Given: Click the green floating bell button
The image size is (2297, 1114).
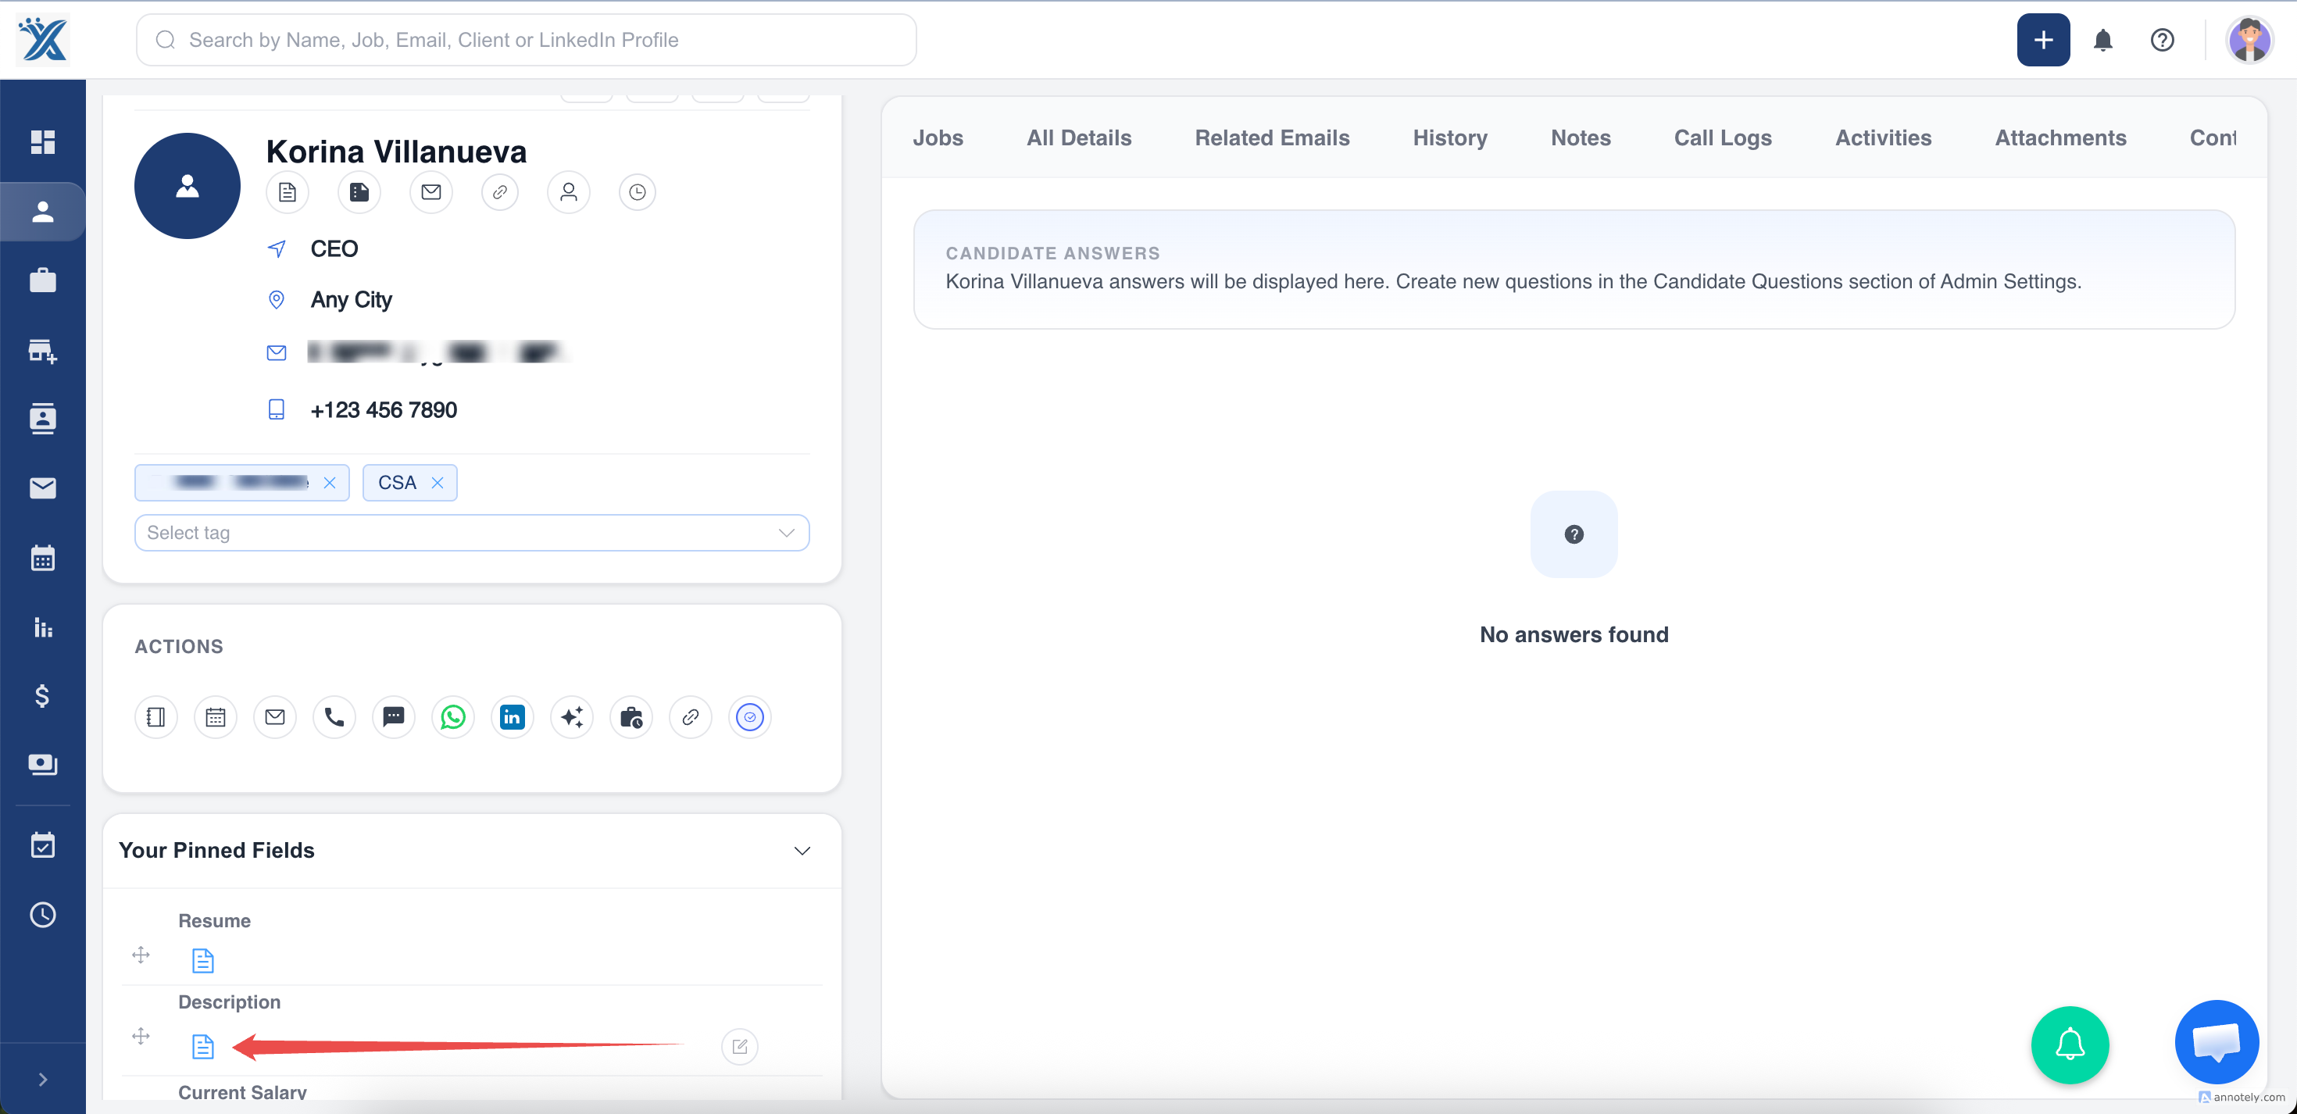Looking at the screenshot, I should 2069,1044.
